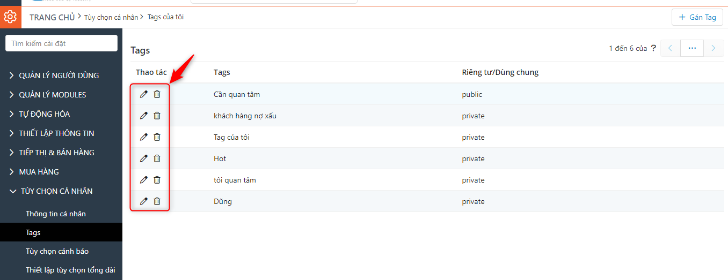
Task: Select the "Dũng" tag name
Action: (x=223, y=201)
